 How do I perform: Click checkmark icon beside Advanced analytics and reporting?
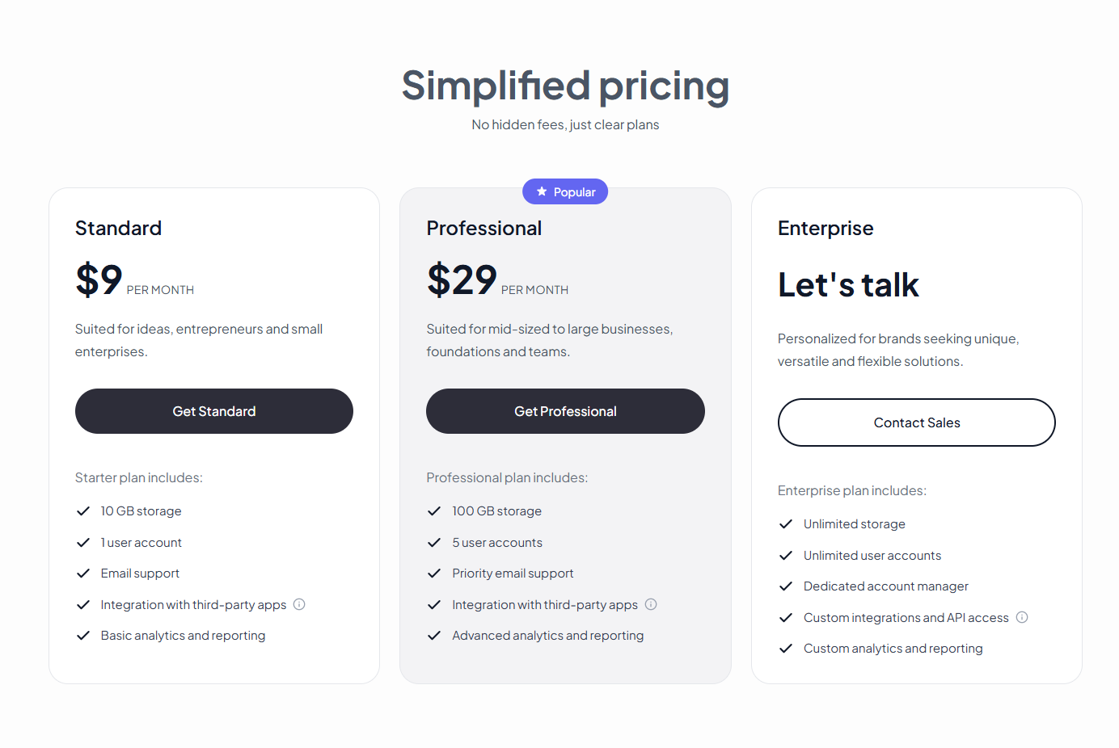(434, 636)
